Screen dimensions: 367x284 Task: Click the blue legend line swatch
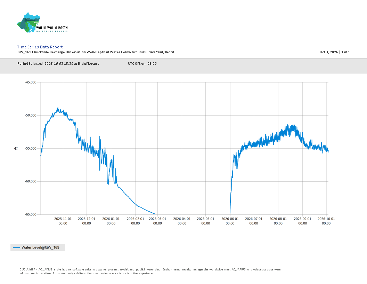tap(16, 247)
